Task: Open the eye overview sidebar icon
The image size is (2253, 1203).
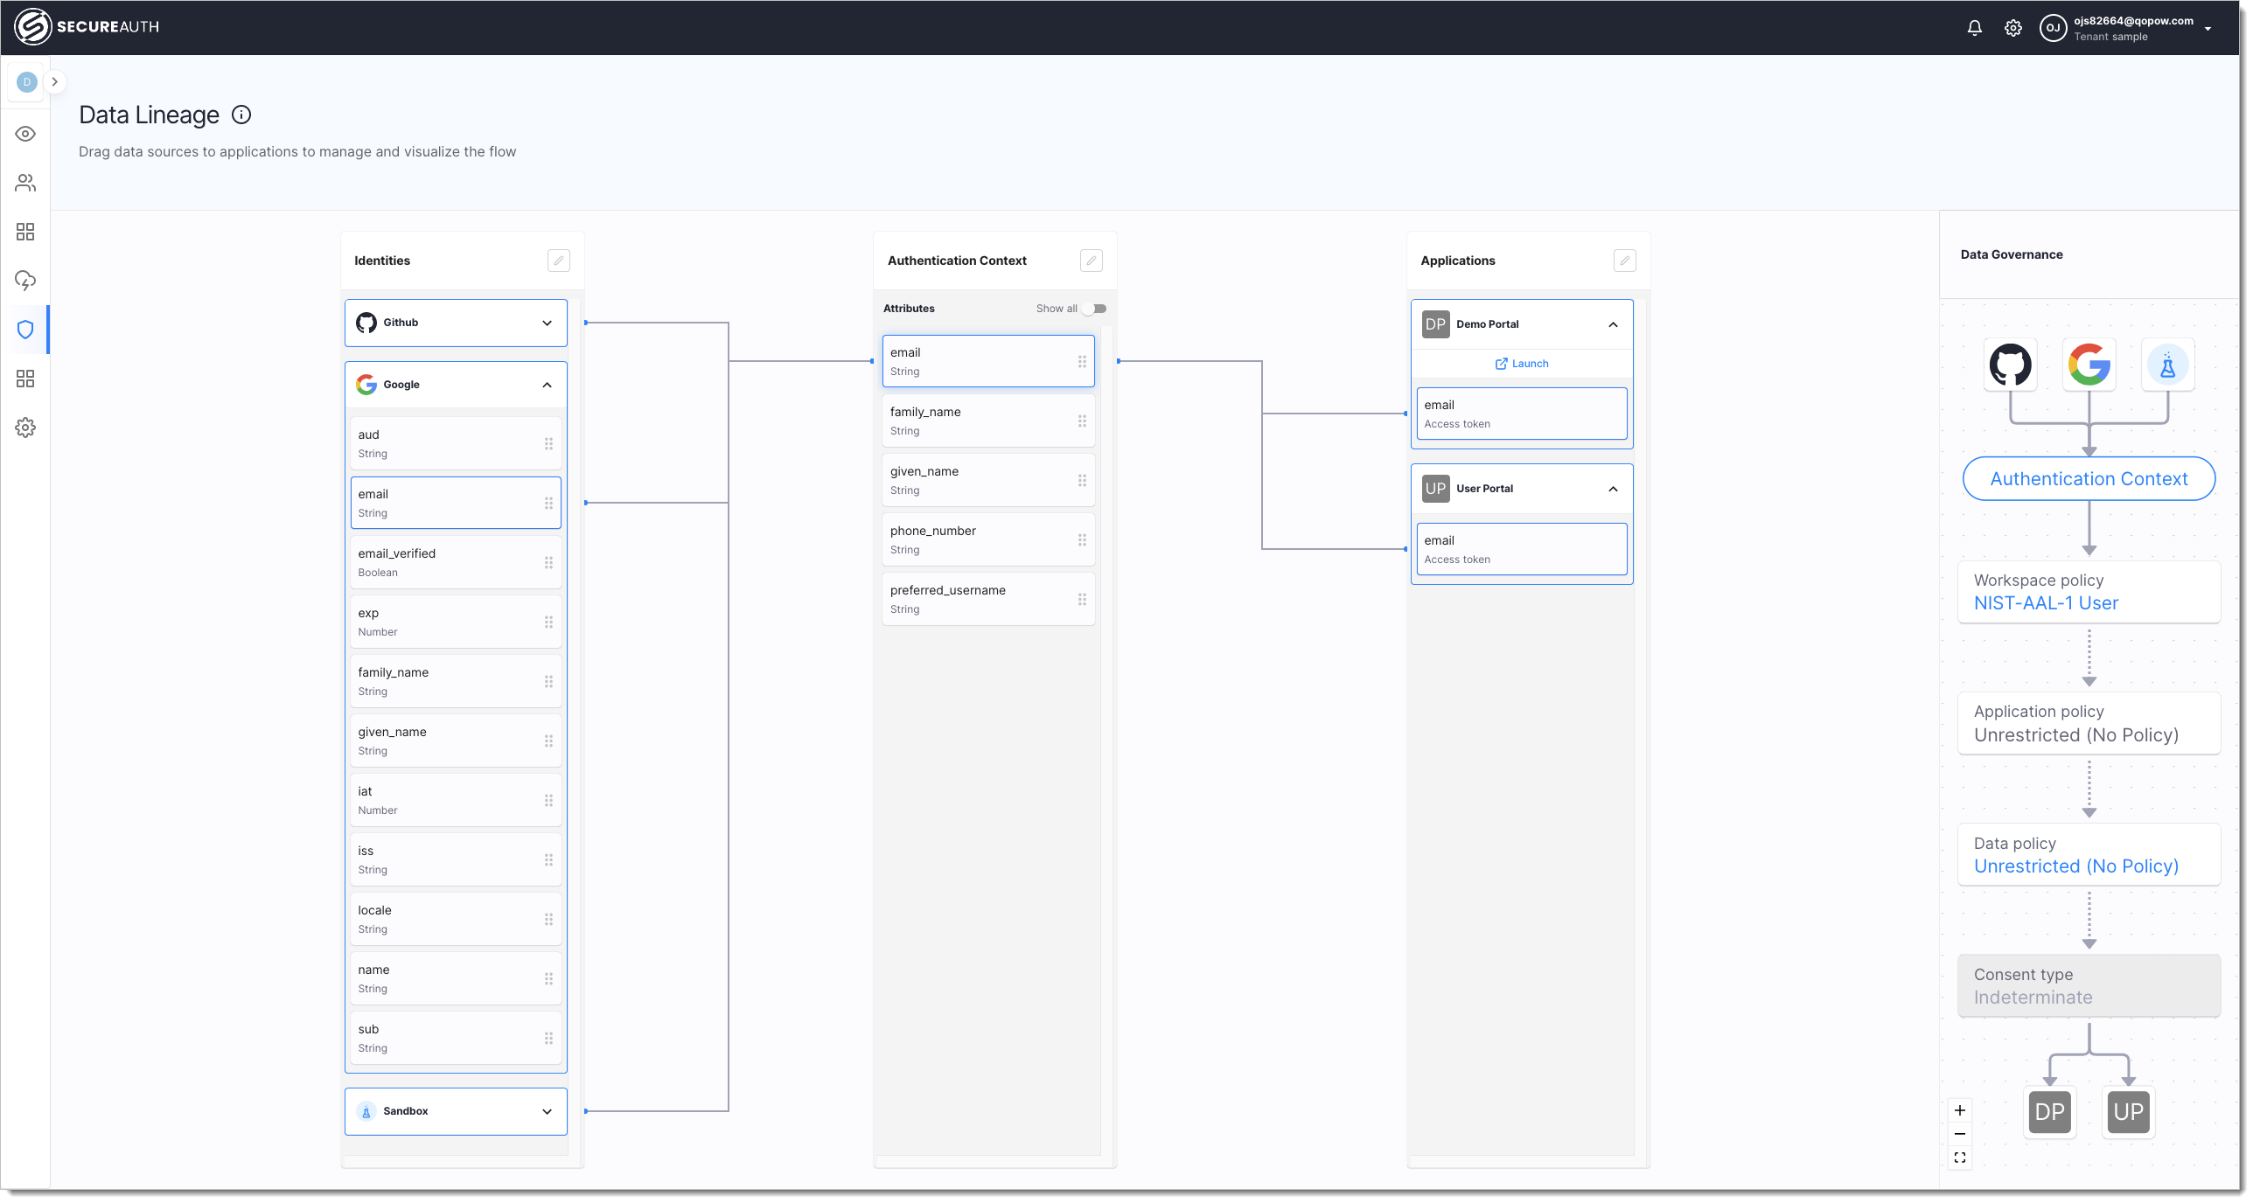Action: (x=25, y=134)
